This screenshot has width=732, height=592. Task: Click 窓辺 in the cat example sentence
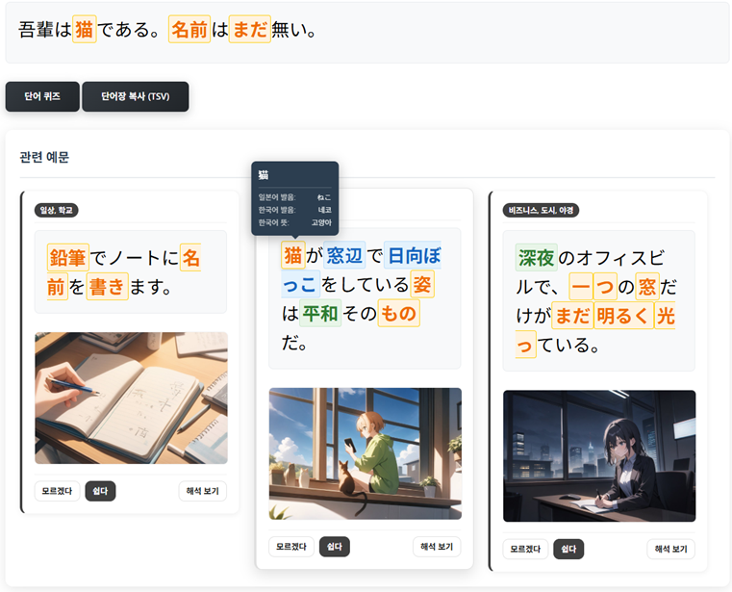[345, 255]
